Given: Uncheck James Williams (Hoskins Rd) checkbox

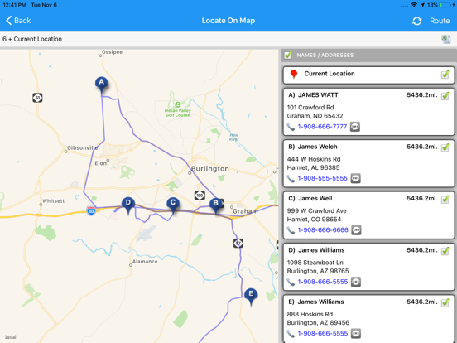Looking at the screenshot, I should click(445, 302).
